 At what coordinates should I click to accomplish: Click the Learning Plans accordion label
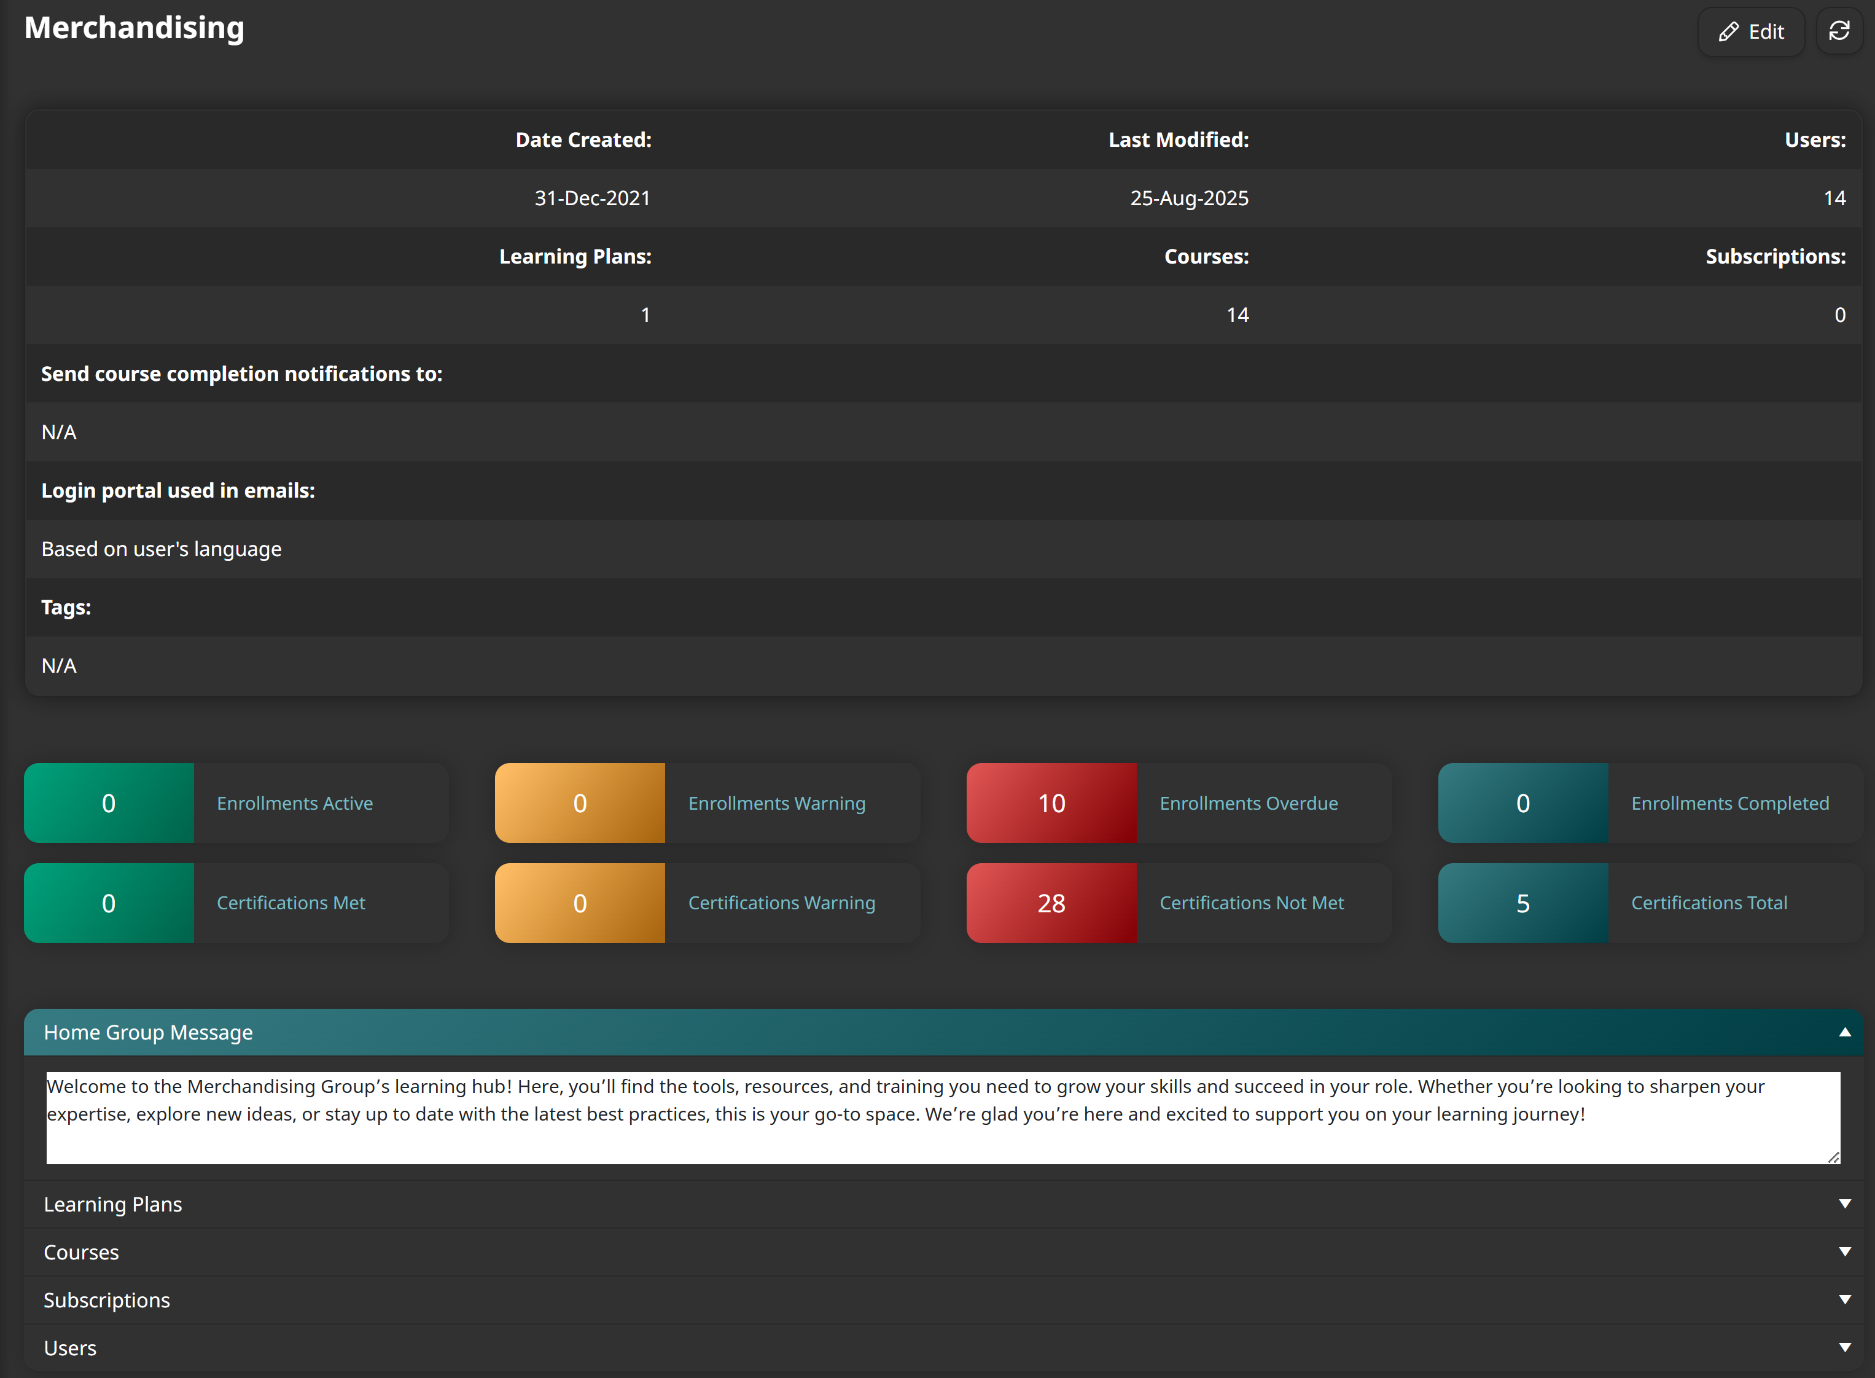(112, 1205)
